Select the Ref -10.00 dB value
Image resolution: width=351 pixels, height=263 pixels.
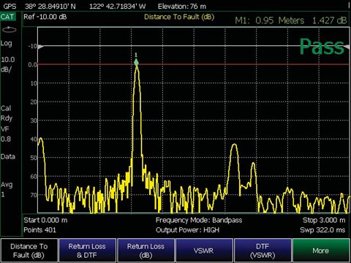(x=45, y=17)
